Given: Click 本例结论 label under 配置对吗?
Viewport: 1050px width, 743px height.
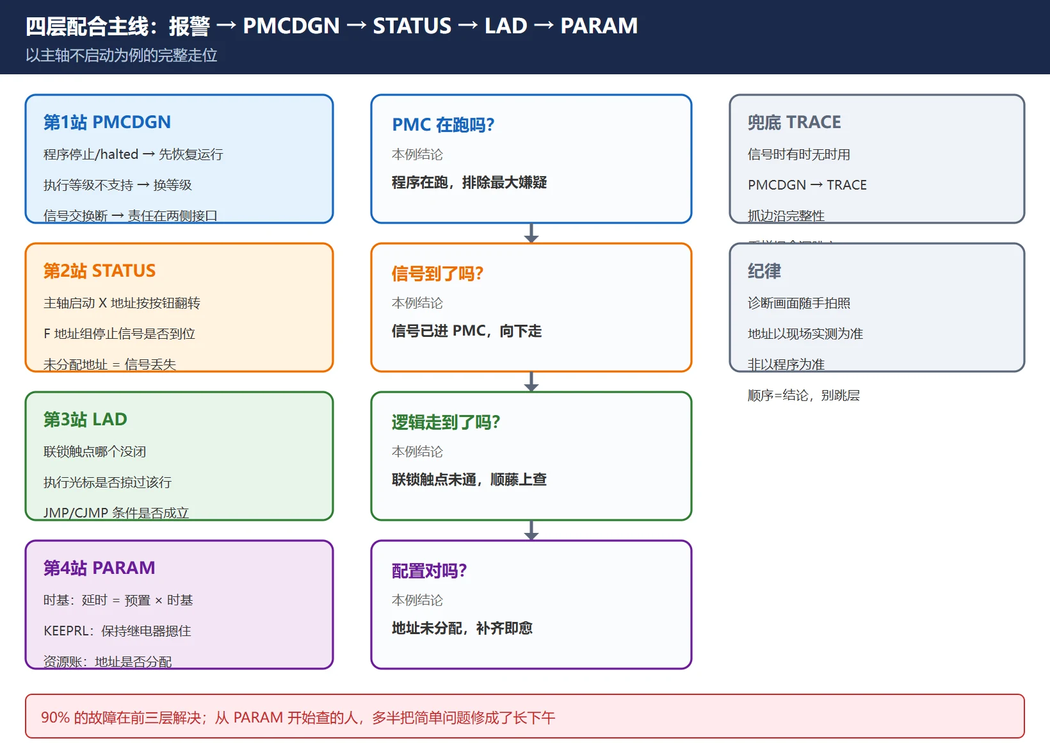Looking at the screenshot, I should (x=417, y=600).
